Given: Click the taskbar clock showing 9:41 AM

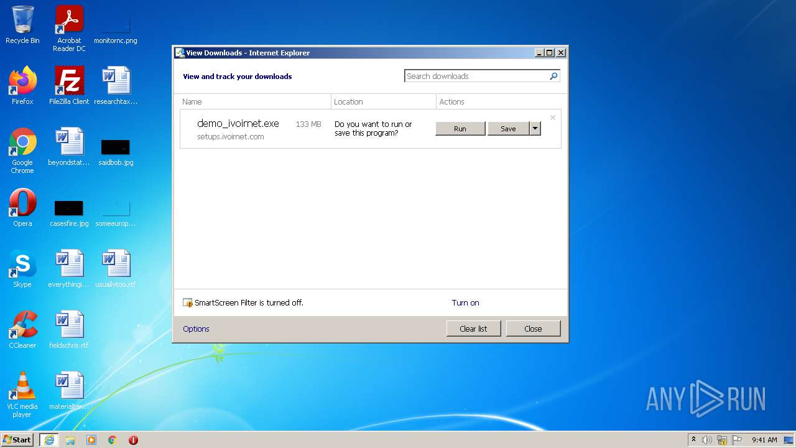Looking at the screenshot, I should [x=764, y=440].
